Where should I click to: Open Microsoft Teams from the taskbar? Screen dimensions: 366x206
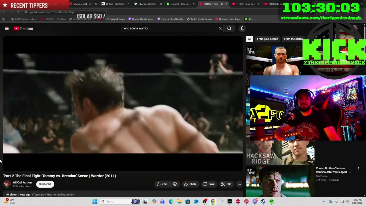(x=162, y=201)
